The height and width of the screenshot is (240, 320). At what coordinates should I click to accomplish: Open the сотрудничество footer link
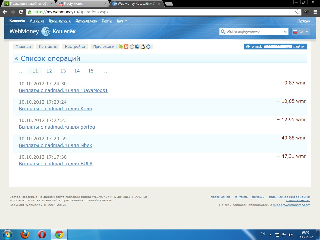coord(298,200)
